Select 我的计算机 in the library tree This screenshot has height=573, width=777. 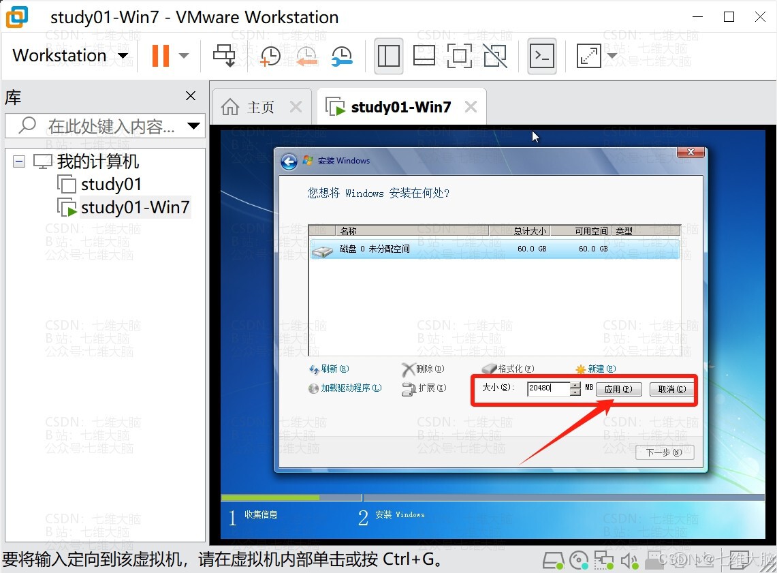coord(97,161)
